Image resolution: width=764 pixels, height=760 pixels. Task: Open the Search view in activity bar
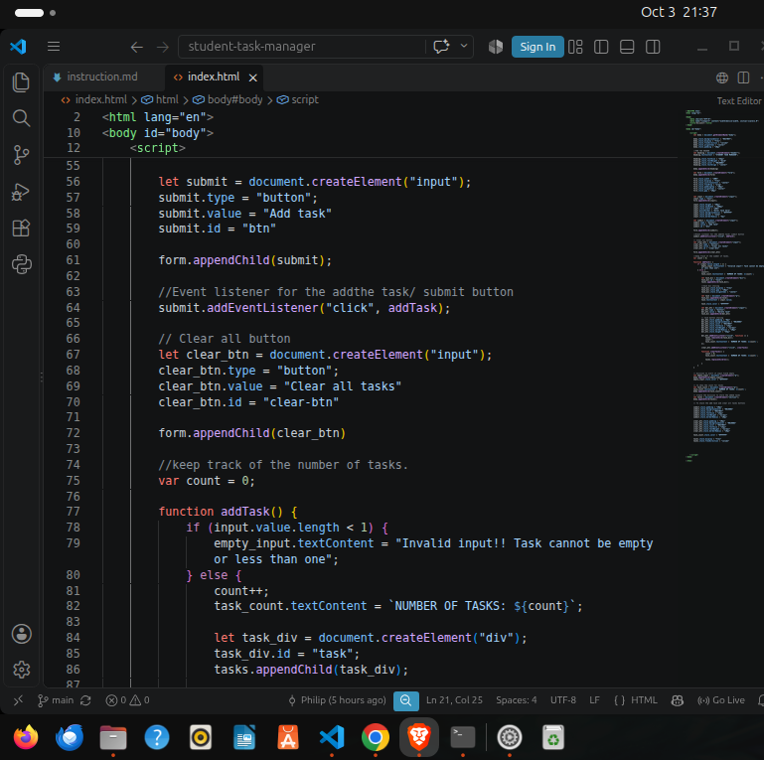pyautogui.click(x=21, y=118)
